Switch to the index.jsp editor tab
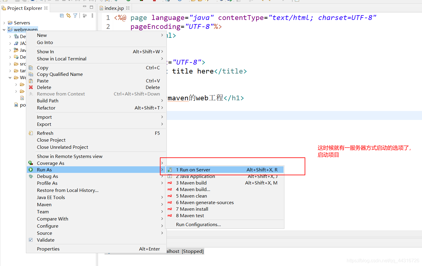The image size is (422, 266). (x=114, y=8)
